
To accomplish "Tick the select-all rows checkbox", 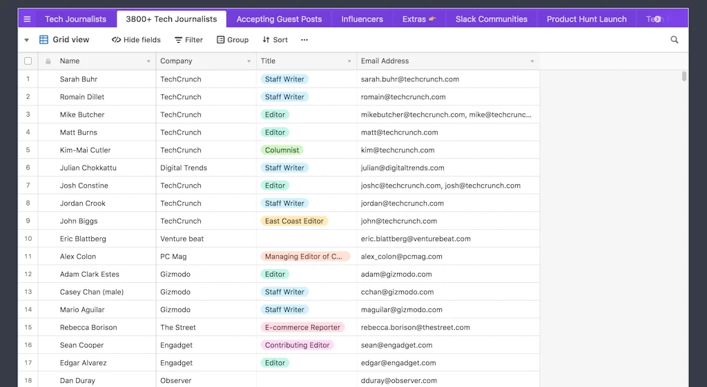I will coord(28,61).
